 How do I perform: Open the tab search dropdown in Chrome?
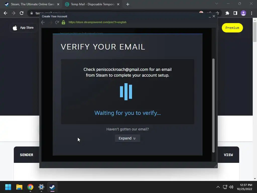click(x=217, y=4)
